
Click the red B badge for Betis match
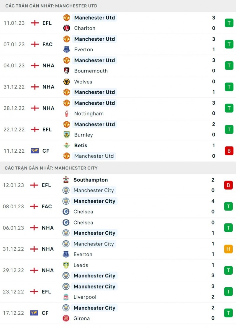pos(229,151)
